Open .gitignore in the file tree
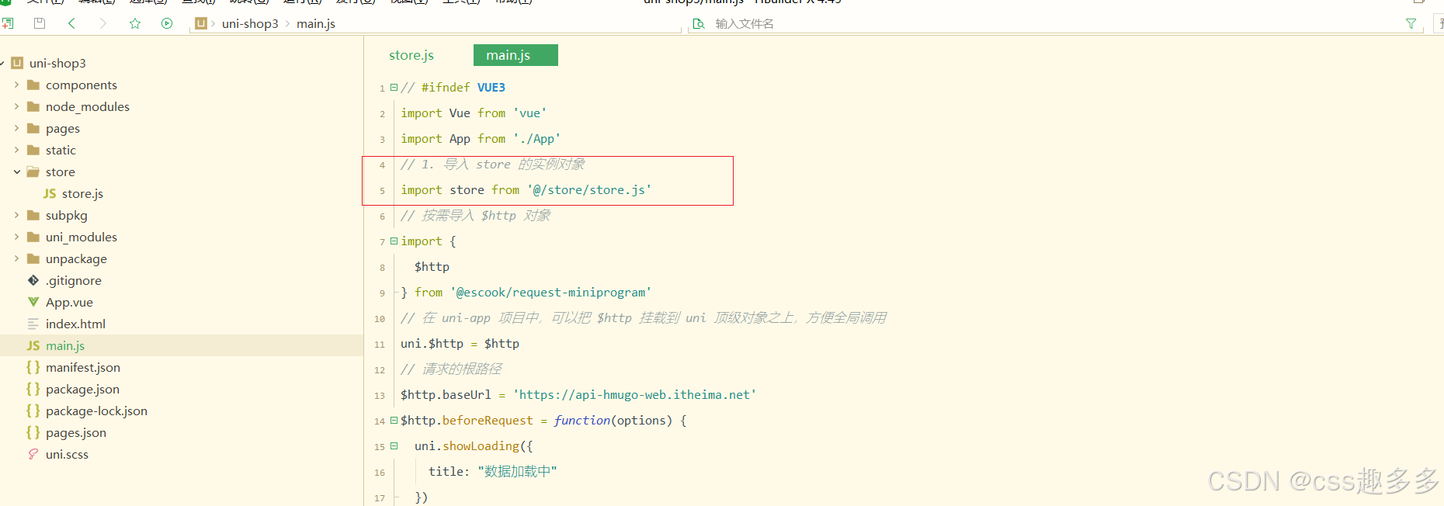Viewport: 1444px width, 506px height. click(x=73, y=280)
